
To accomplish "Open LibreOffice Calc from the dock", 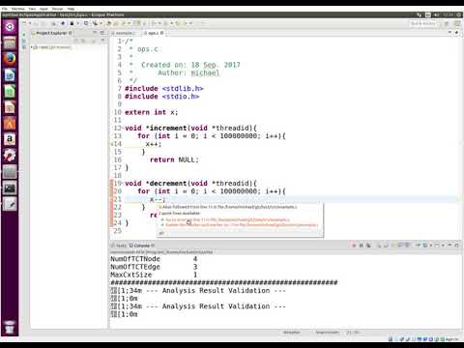I will pos(10,92).
